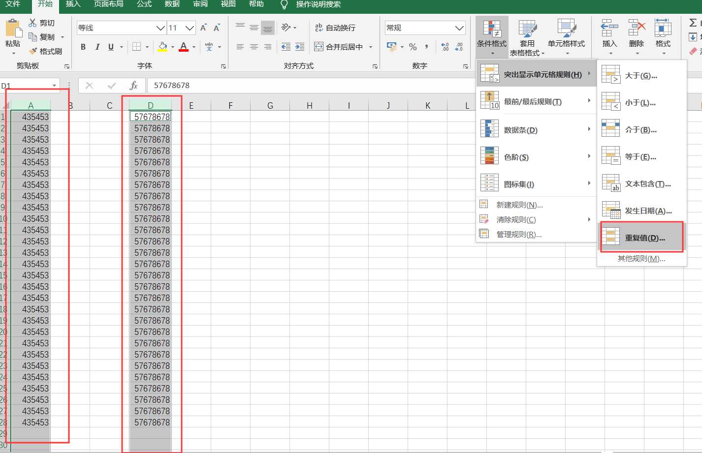702x453 pixels.
Task: Align text right
Action: (x=268, y=47)
